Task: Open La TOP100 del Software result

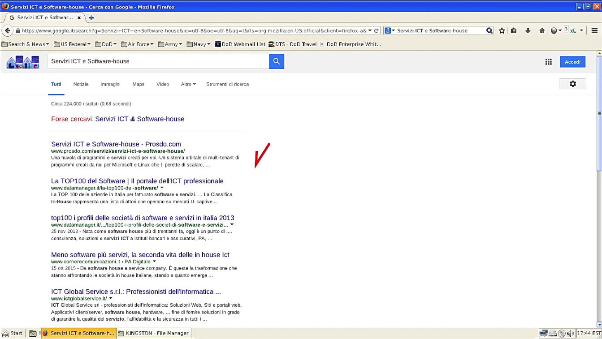Action: point(137,181)
